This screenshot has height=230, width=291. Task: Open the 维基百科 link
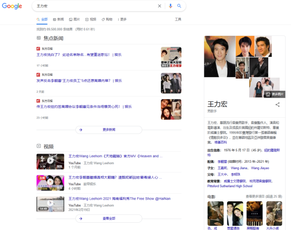[221, 142]
